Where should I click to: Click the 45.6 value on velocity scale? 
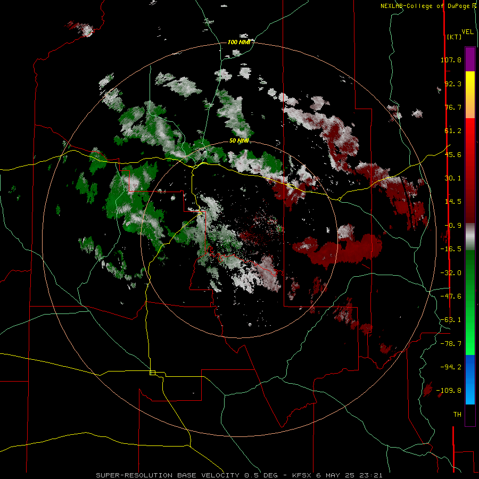(453, 154)
